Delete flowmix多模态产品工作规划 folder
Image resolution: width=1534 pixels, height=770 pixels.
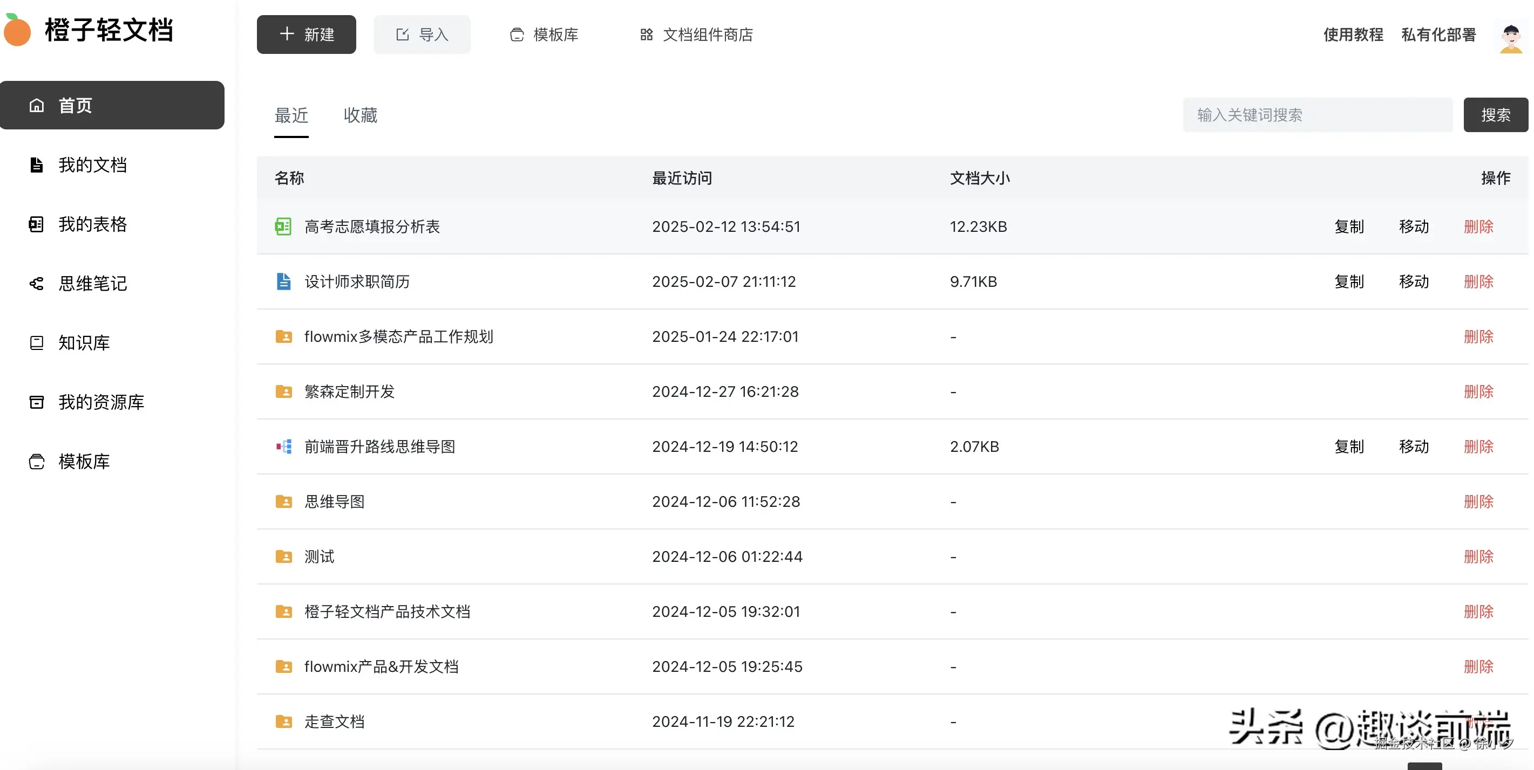[x=1478, y=337]
